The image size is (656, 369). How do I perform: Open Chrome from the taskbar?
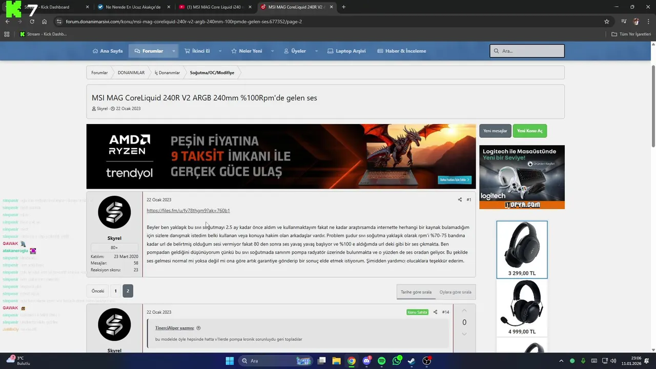351,361
